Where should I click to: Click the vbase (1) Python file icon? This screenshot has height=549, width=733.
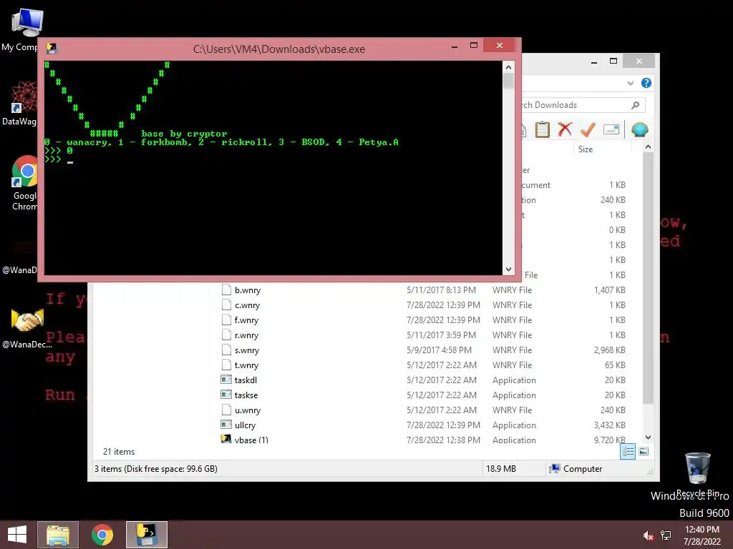coord(226,439)
